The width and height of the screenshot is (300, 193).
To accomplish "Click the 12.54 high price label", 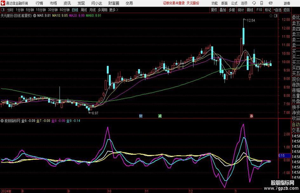I will 251,21.
